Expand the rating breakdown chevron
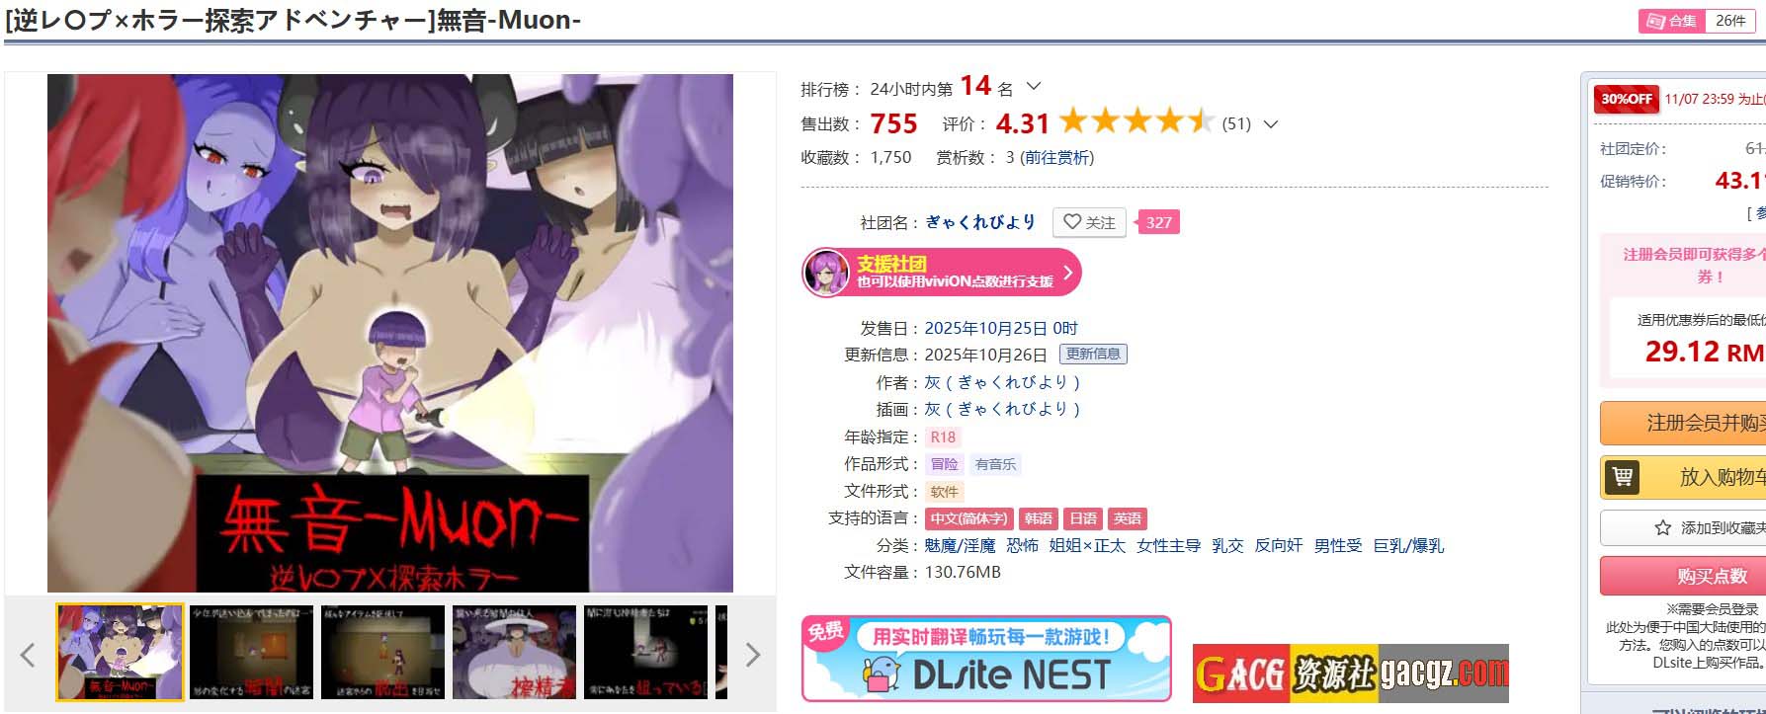The height and width of the screenshot is (714, 1766). coord(1271,124)
